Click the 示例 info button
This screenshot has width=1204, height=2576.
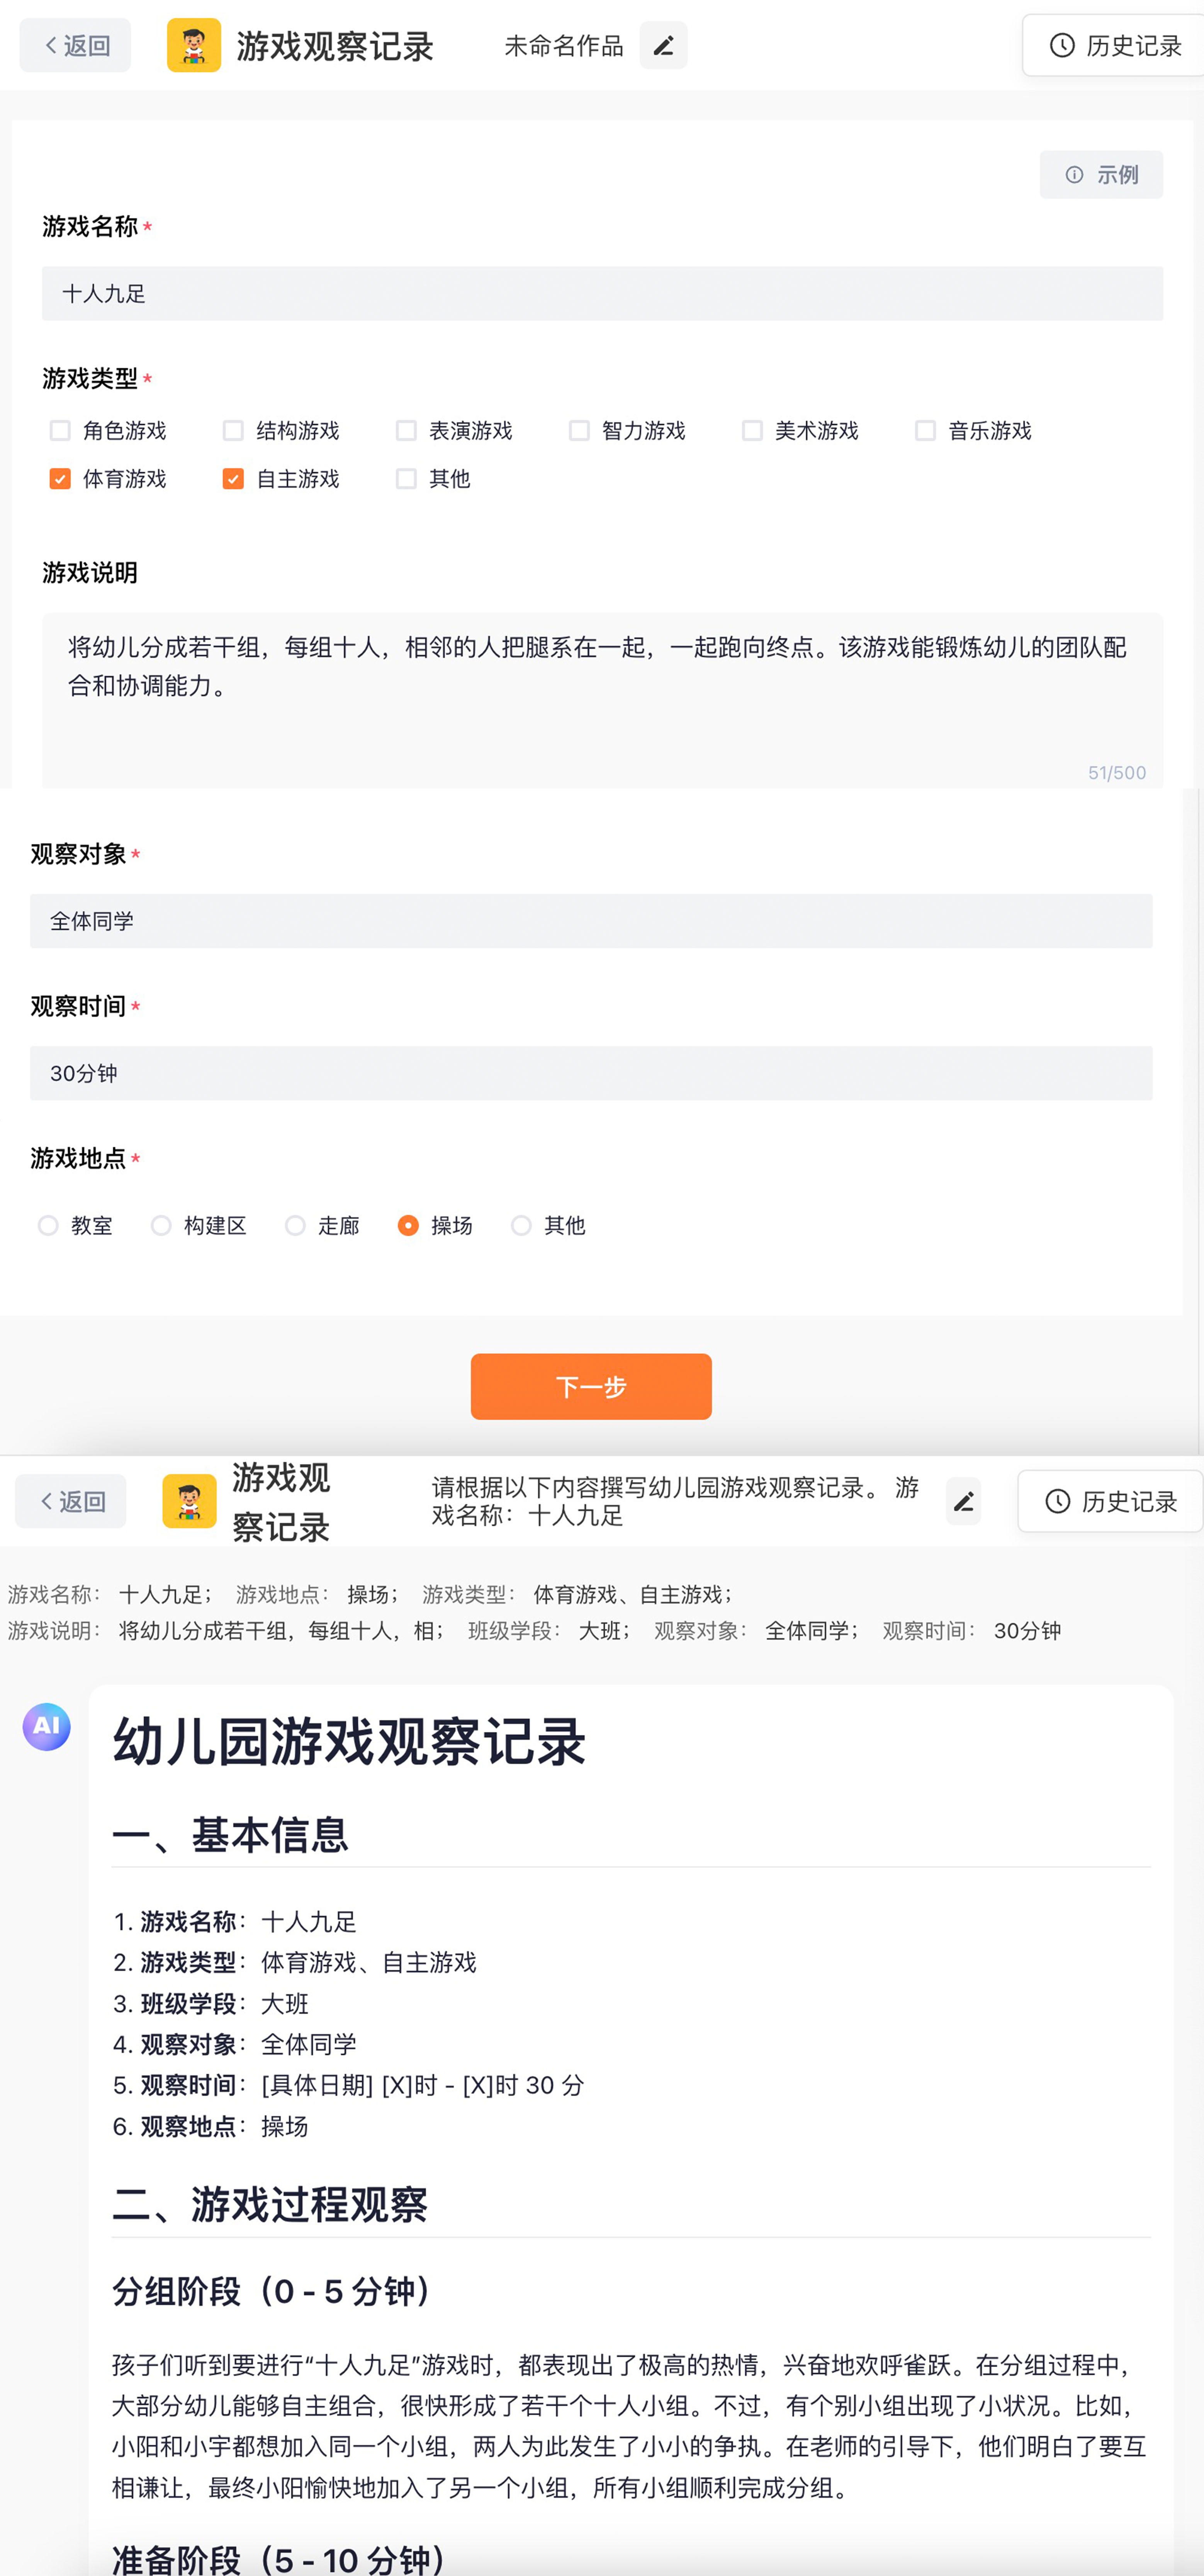1101,175
